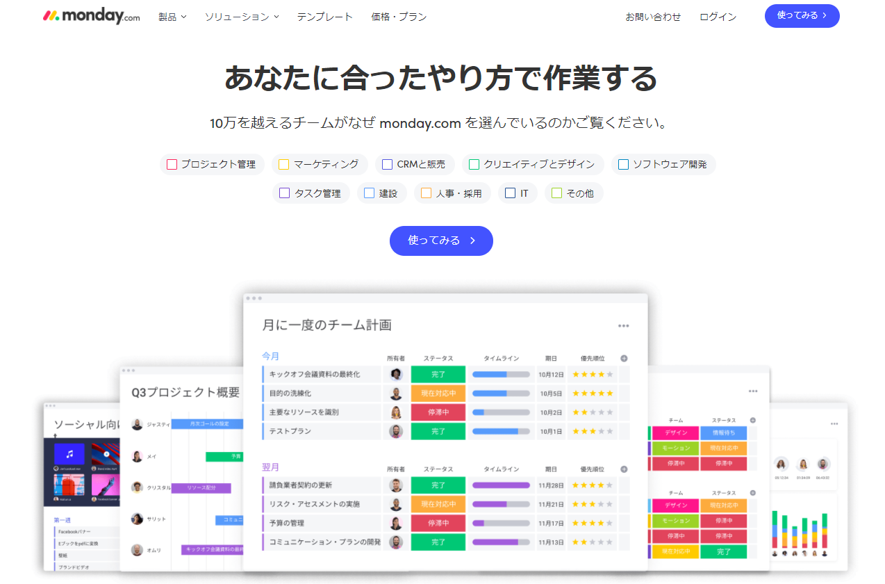Click the リスク・アセスメントの実施 task name

point(315,504)
